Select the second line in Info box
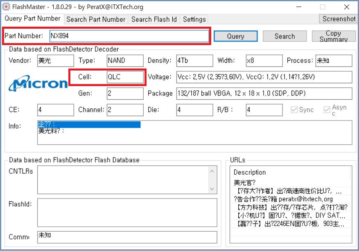 (x=51, y=131)
